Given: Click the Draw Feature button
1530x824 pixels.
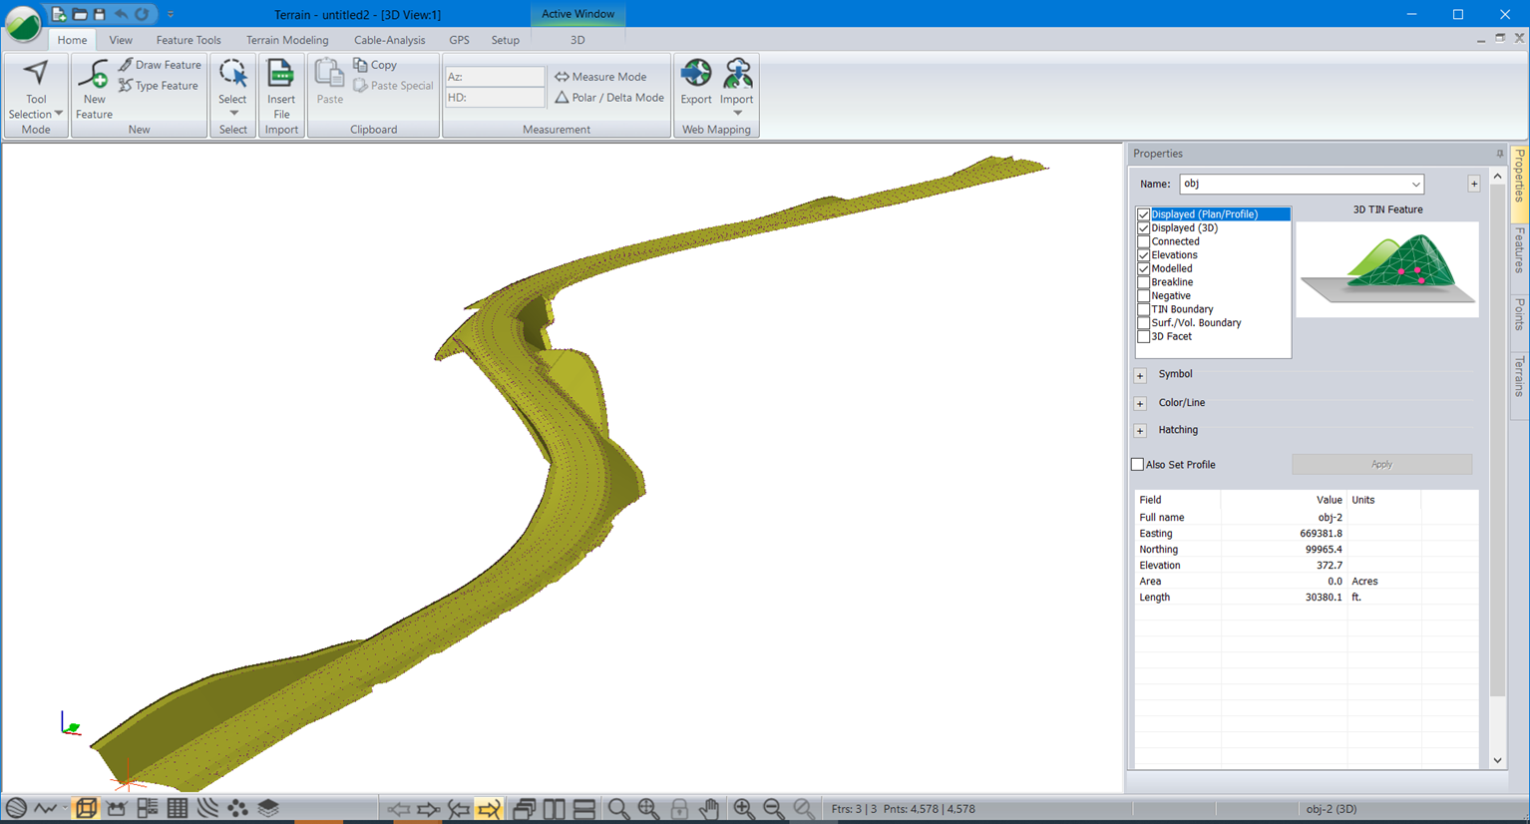Looking at the screenshot, I should pyautogui.click(x=160, y=65).
